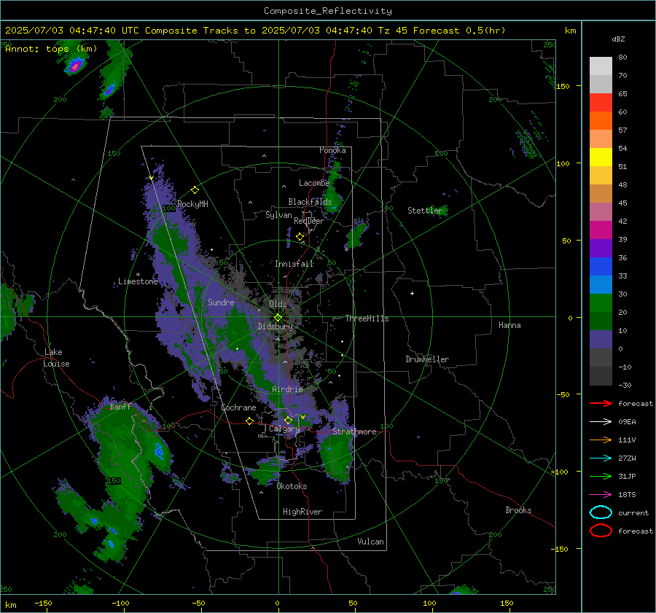Screen dimensions: 656x613
Task: Click the yellow diamond marker beside RockyMH
Action: click(195, 190)
